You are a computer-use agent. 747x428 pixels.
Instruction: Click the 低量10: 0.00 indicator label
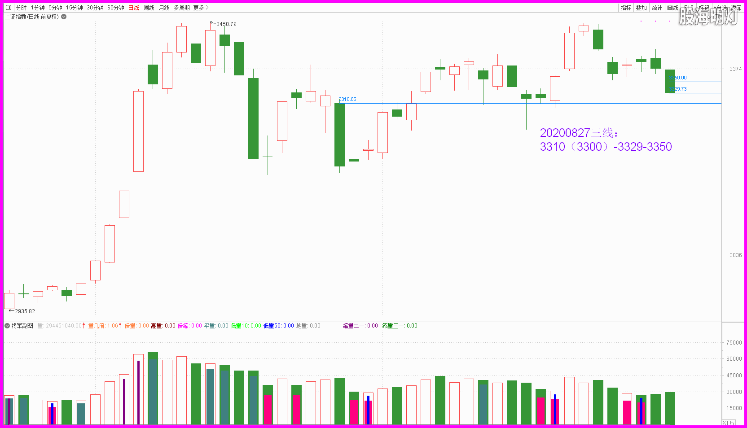pyautogui.click(x=246, y=326)
